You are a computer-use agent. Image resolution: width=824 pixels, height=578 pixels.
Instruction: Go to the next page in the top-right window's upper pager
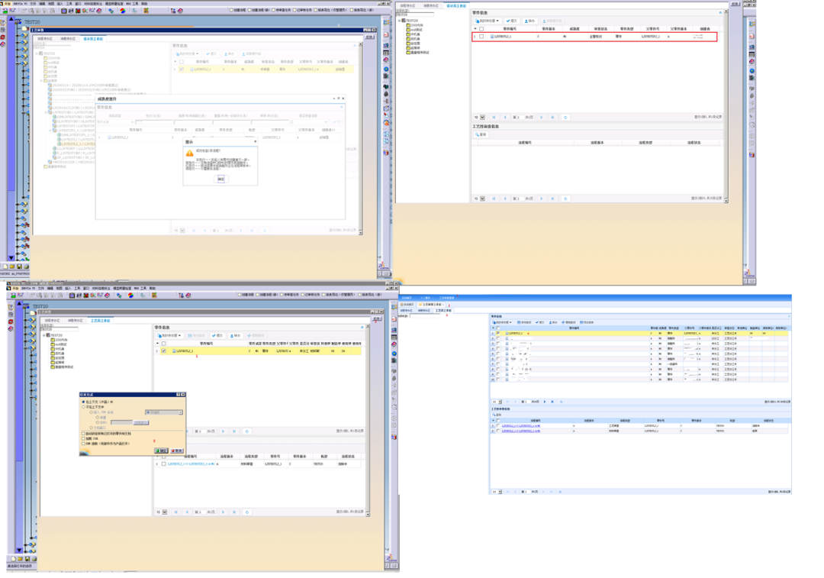pyautogui.click(x=541, y=118)
